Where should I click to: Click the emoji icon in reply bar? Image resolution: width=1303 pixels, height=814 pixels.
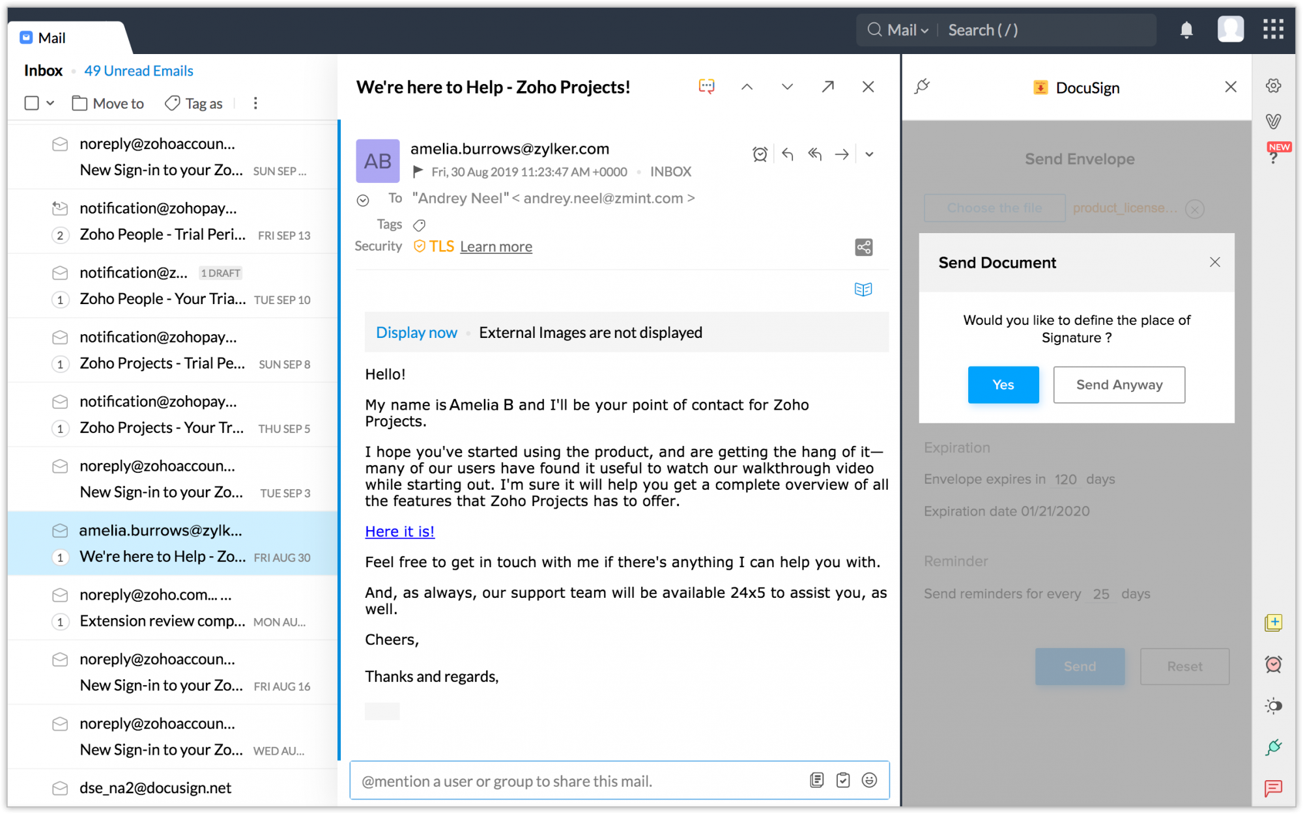pos(870,780)
